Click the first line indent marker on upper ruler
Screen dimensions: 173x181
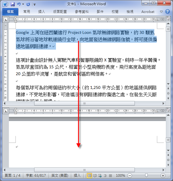click(x=15, y=18)
